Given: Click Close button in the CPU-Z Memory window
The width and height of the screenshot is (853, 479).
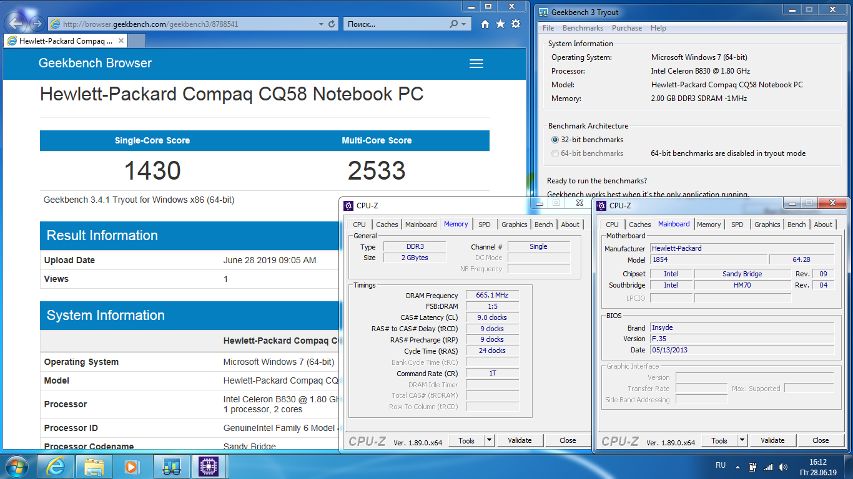Looking at the screenshot, I should [x=568, y=440].
